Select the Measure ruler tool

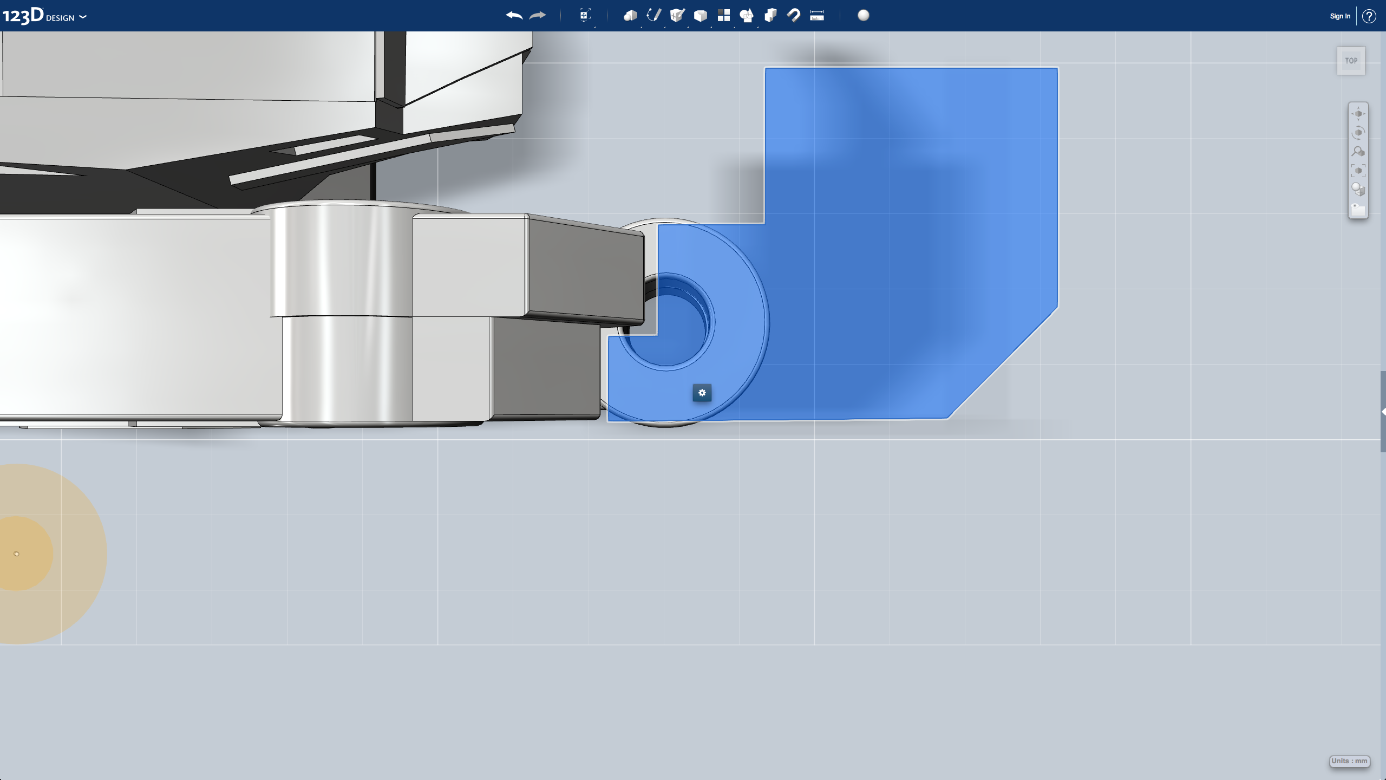(816, 16)
